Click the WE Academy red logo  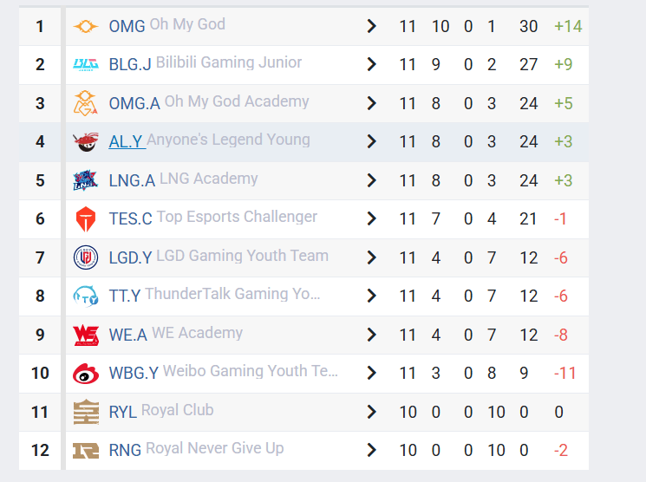[86, 335]
